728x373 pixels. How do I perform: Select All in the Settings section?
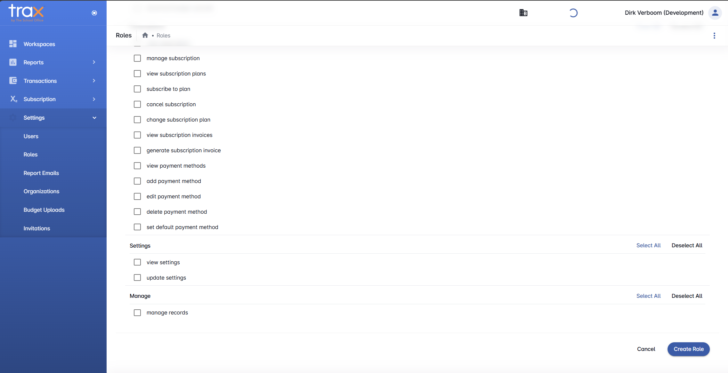point(648,245)
